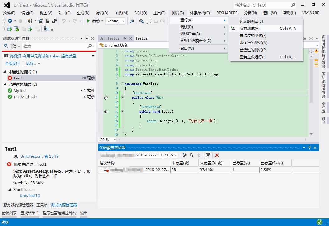Open the 调试(D) submenu under the Test menu
Screen dimensions: 329x226
click(x=199, y=27)
